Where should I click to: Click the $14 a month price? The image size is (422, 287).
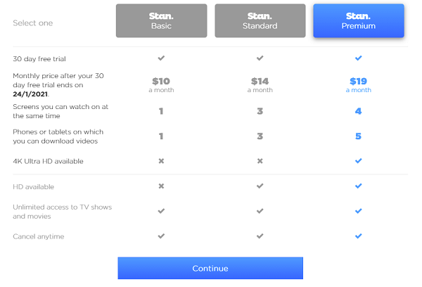click(260, 85)
